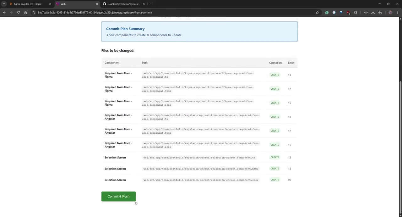Screen dimensions: 402x217
Task: Click the scrollbar down arrow
Action: tap(400, 215)
